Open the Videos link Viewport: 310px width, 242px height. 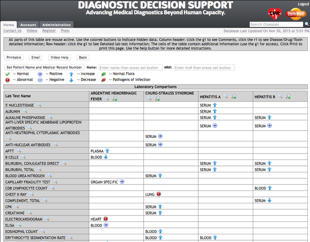point(32,31)
